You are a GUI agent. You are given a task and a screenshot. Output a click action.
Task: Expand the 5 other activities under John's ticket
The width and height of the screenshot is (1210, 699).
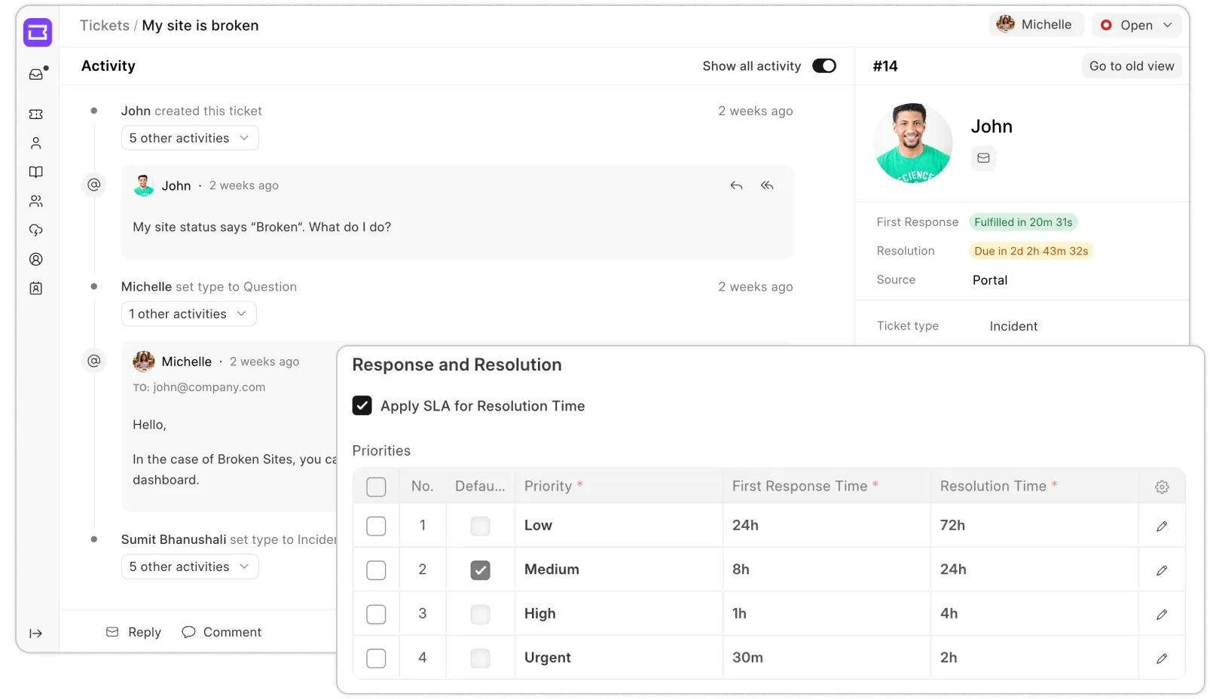(189, 138)
